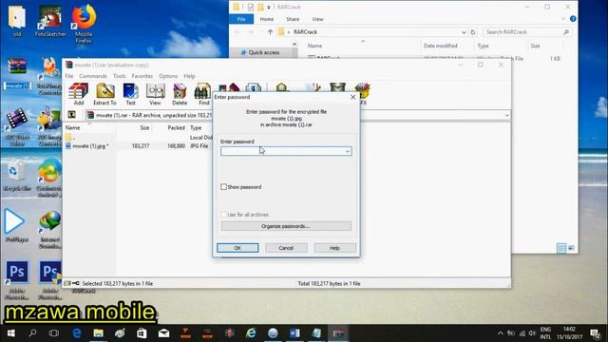Expand the WinRAR archive path dropdown
Screen dimensions: 608x342
[506, 115]
